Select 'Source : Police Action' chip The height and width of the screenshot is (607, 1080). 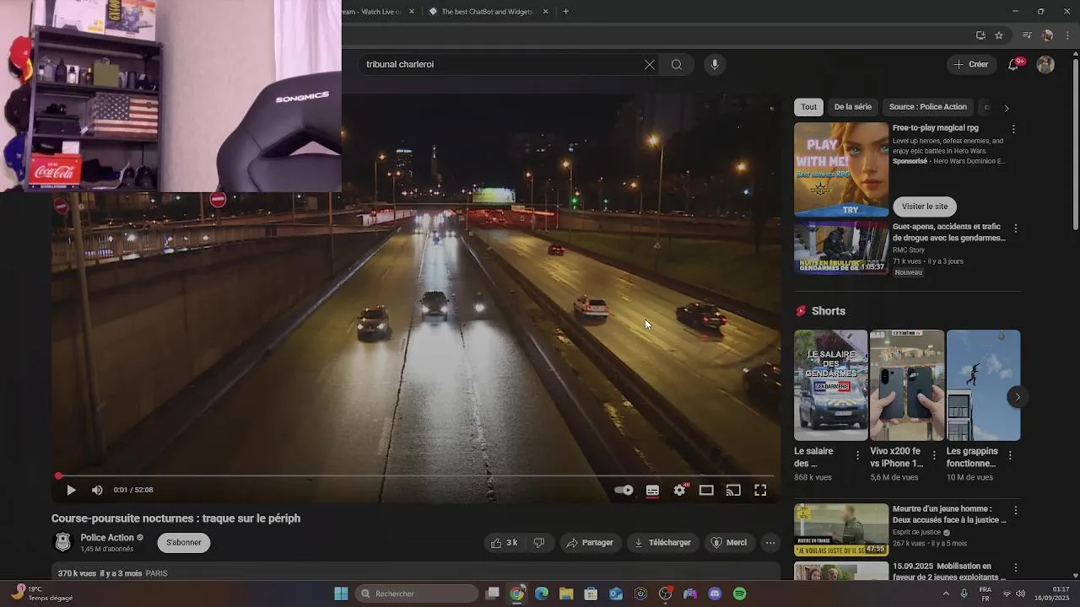pyautogui.click(x=928, y=107)
